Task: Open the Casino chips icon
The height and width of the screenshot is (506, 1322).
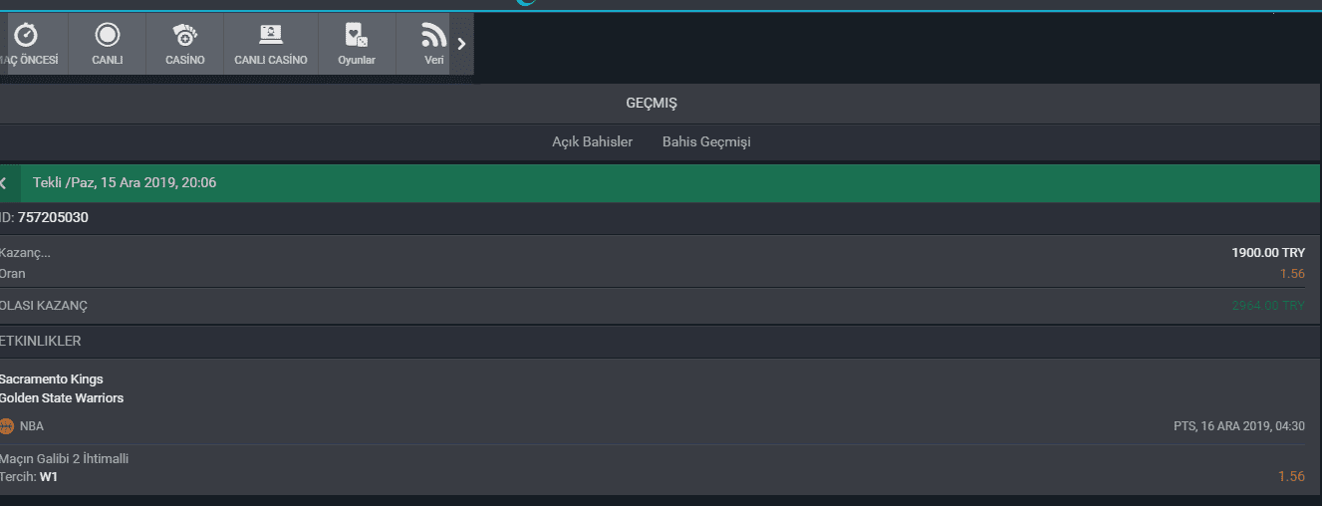Action: pyautogui.click(x=185, y=36)
